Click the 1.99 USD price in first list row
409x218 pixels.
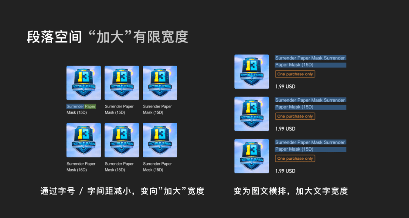pos(286,87)
